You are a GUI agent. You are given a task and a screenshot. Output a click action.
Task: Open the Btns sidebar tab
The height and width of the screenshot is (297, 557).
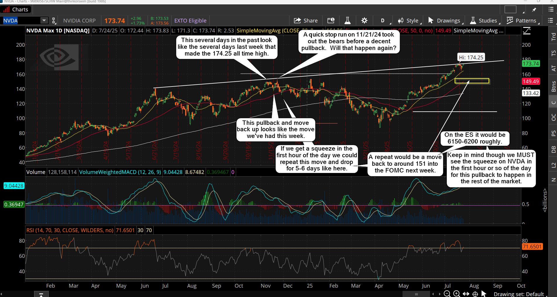[x=553, y=86]
